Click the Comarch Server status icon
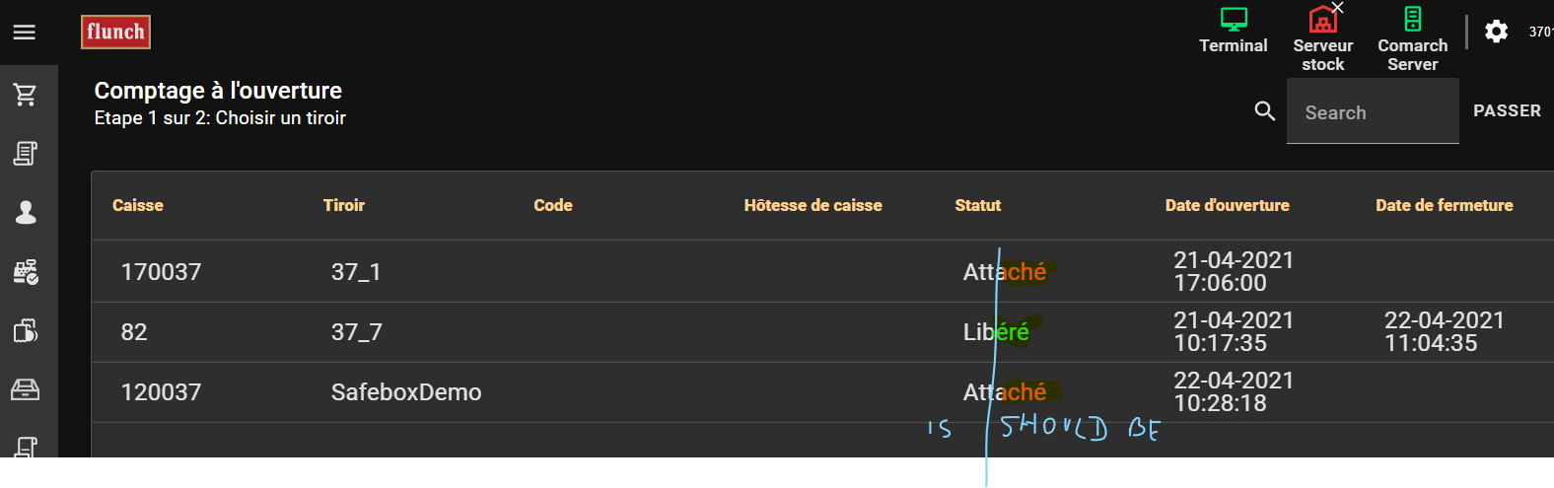This screenshot has width=1554, height=488. click(1412, 20)
